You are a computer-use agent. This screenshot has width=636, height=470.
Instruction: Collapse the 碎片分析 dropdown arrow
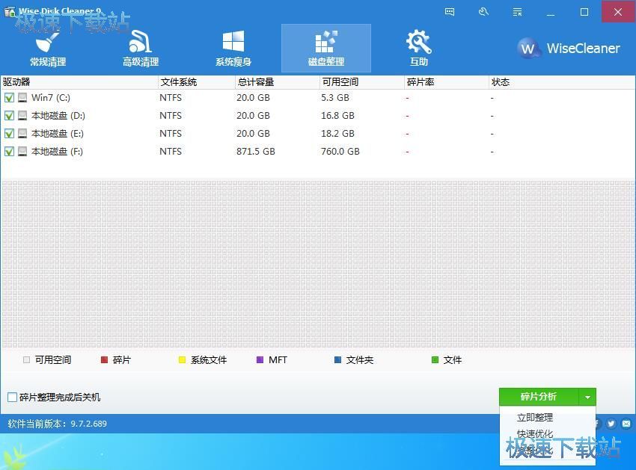point(587,397)
